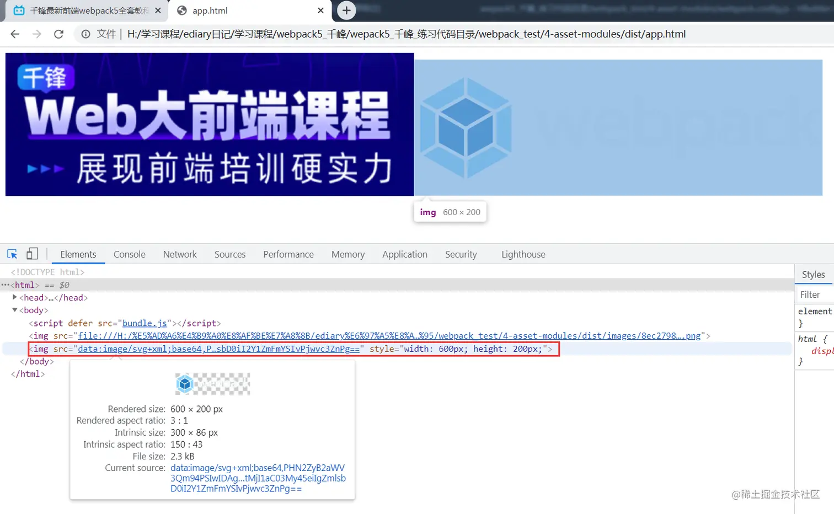Select the html rule in Styles pane
Image resolution: width=834 pixels, height=514 pixels.
coord(815,350)
